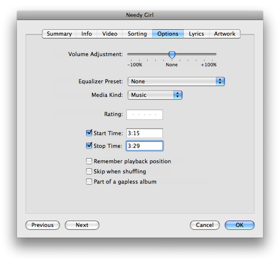
Task: Click the Volume Adjustment slider thumb
Action: coord(172,55)
